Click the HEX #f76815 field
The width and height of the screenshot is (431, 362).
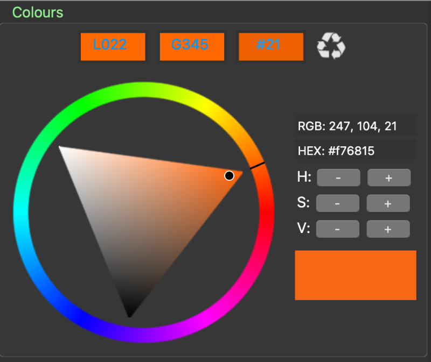tap(355, 151)
